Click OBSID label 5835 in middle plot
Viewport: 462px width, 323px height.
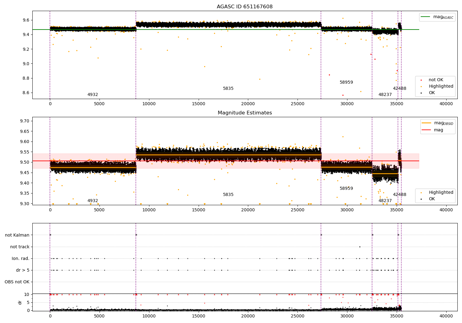pyautogui.click(x=228, y=195)
